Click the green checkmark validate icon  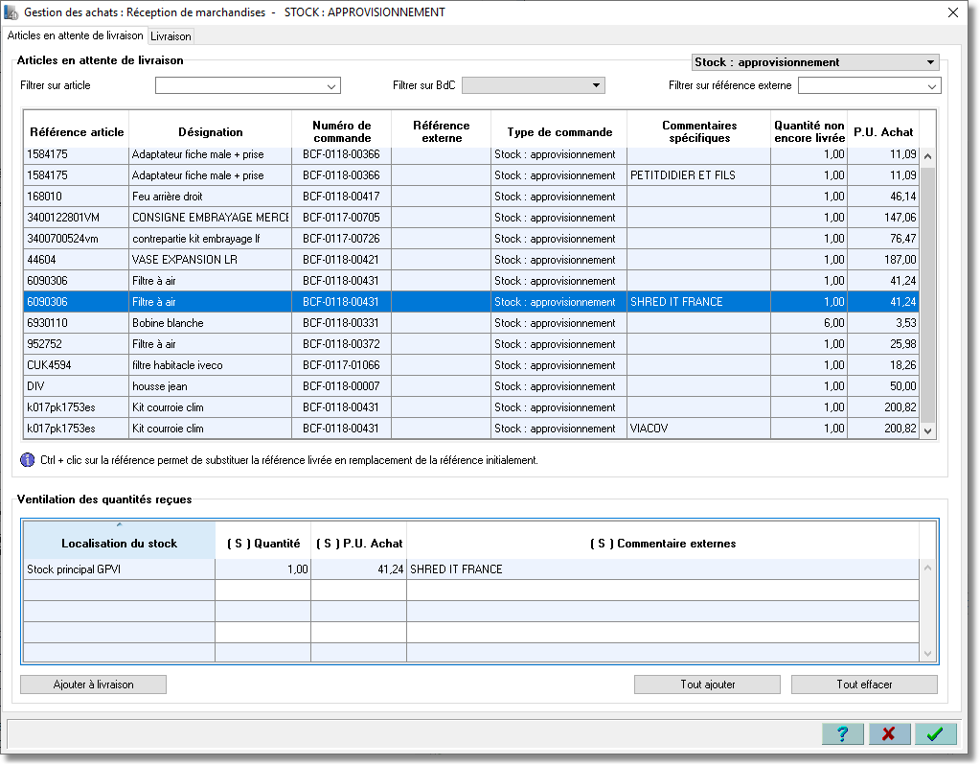click(x=935, y=733)
